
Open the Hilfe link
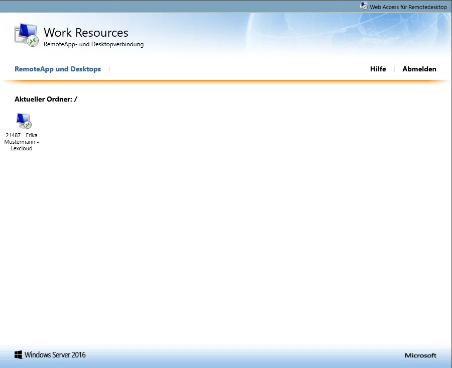pyautogui.click(x=378, y=69)
